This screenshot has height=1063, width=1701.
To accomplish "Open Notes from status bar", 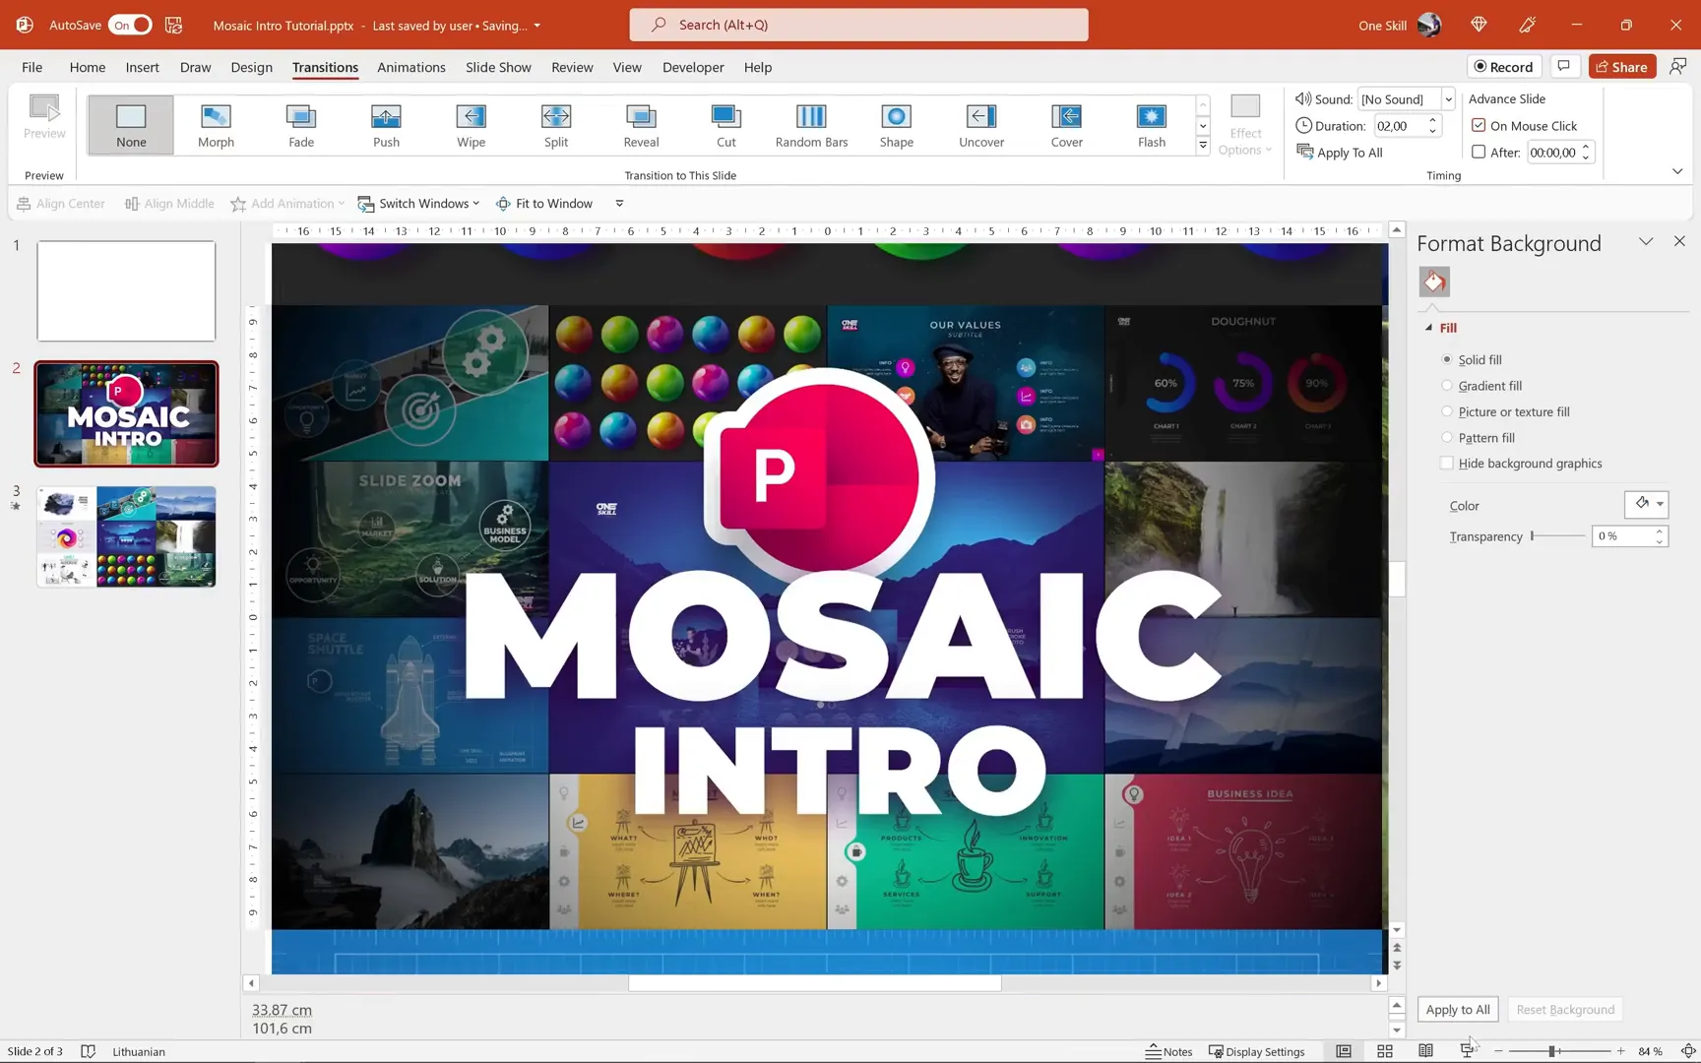I will pos(1168,1051).
